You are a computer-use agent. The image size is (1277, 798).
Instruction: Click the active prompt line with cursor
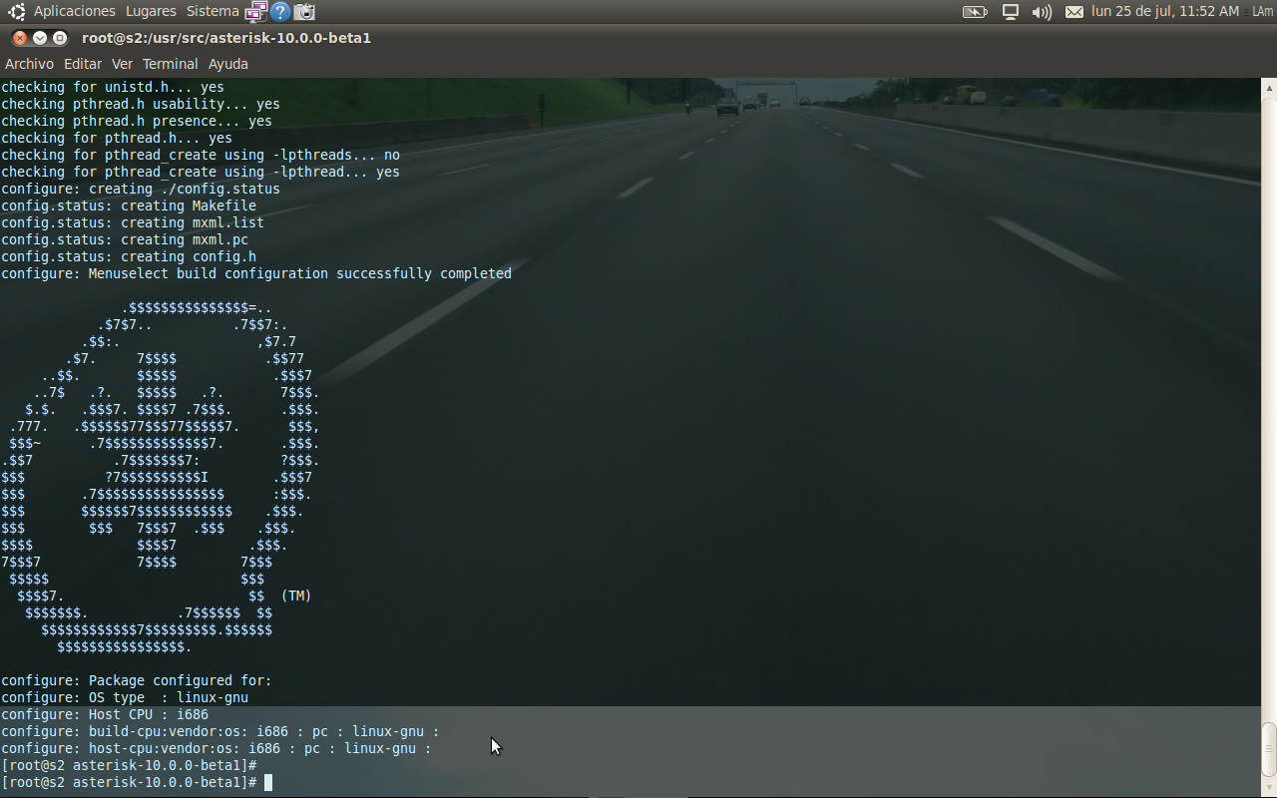point(137,782)
